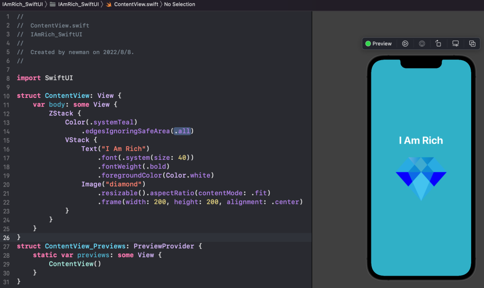Click line number 26 in the gutter

tap(6, 237)
